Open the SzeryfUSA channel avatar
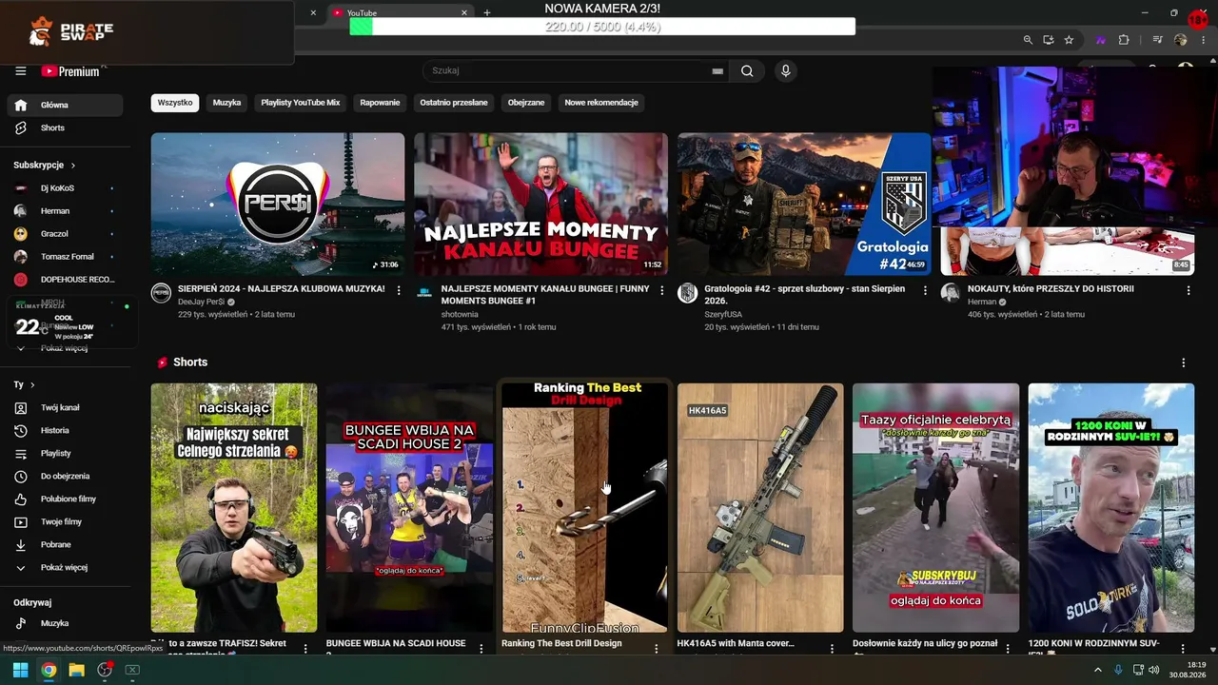This screenshot has height=685, width=1218. tap(687, 292)
